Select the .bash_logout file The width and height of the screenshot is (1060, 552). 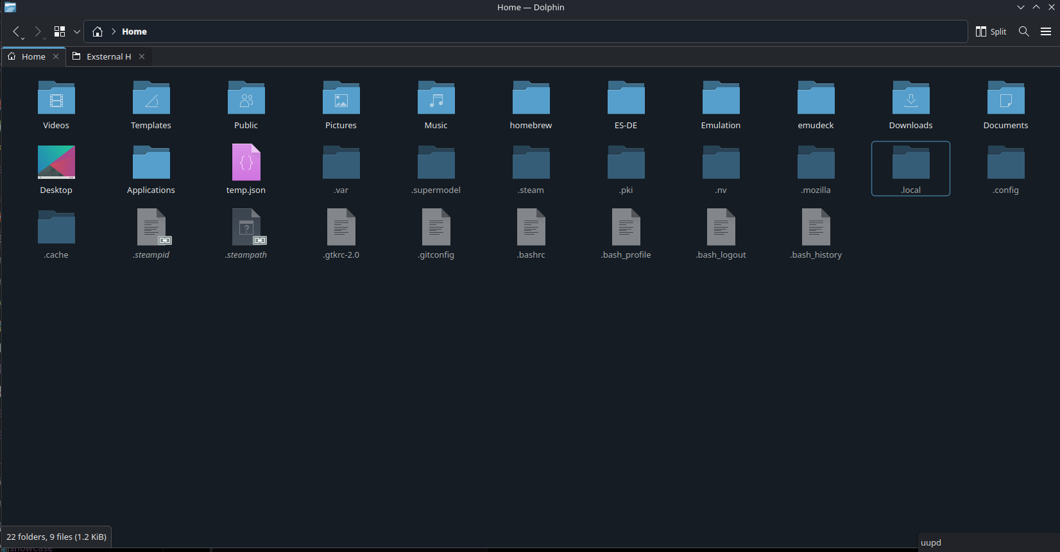[x=721, y=235]
